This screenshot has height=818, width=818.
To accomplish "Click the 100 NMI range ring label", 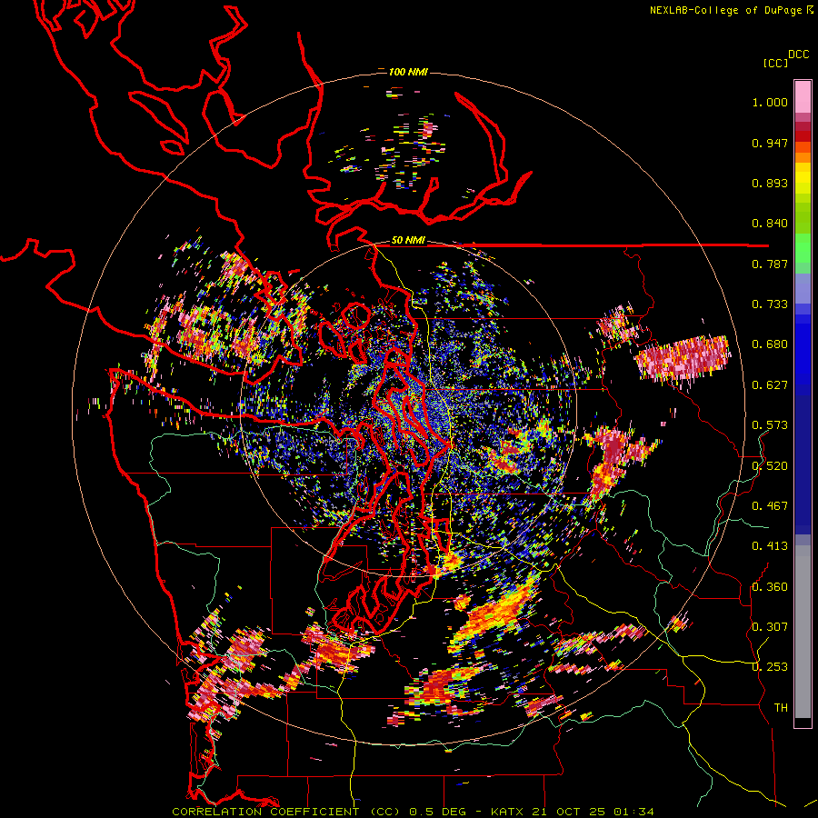I will [x=408, y=72].
